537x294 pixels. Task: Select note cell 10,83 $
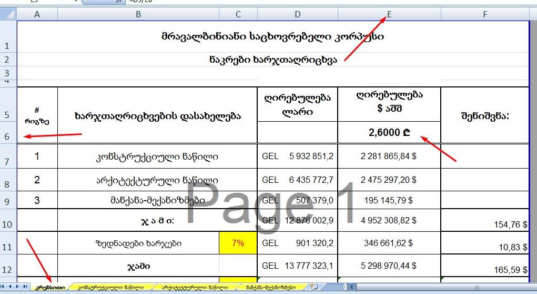tap(485, 243)
